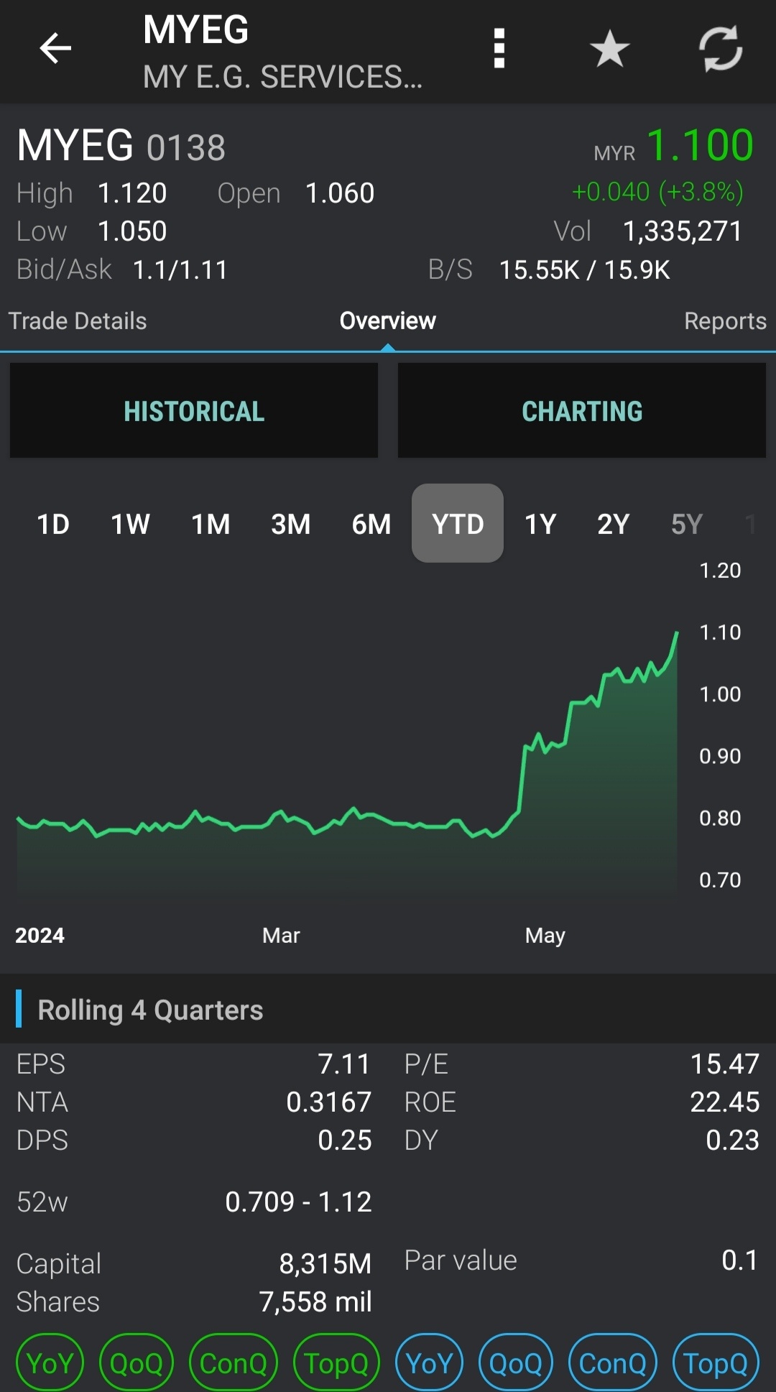776x1392 pixels.
Task: Tap the chart's price peak near 1.10
Action: (x=677, y=633)
